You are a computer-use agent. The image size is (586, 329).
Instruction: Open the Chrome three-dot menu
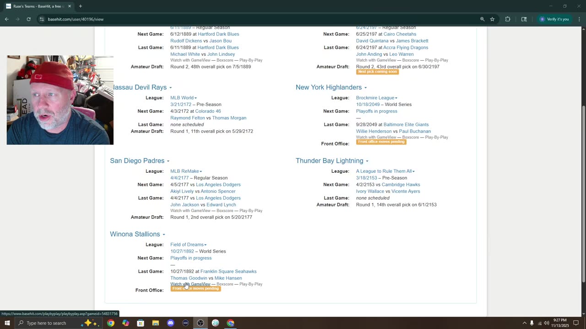click(579, 19)
